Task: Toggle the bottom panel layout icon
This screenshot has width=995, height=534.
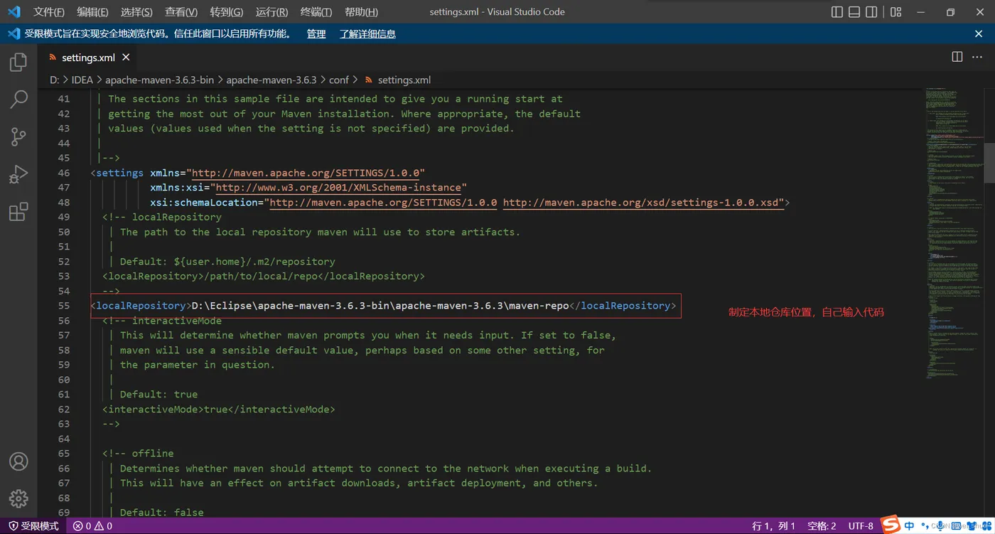Action: [x=854, y=12]
